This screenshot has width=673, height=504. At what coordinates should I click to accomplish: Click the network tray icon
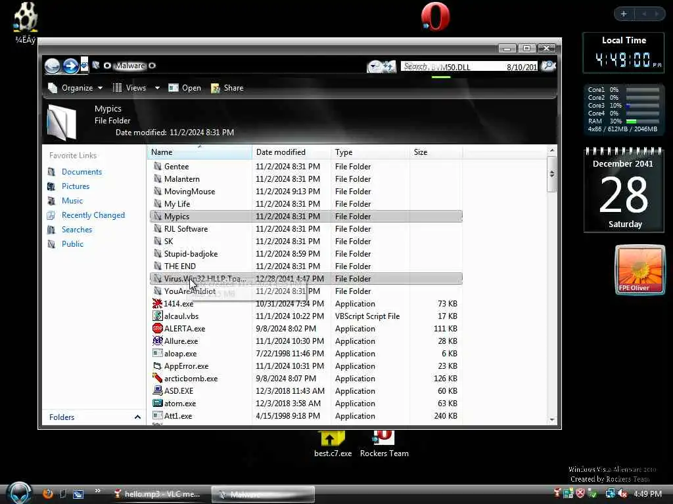(610, 493)
